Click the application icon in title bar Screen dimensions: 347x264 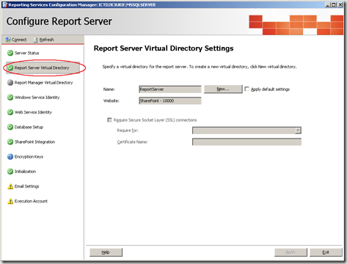point(5,4)
